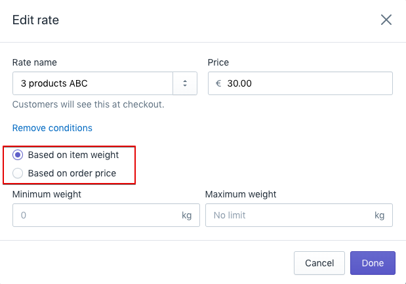The height and width of the screenshot is (284, 406).
Task: Focus the Rate name text field
Action: pos(92,83)
